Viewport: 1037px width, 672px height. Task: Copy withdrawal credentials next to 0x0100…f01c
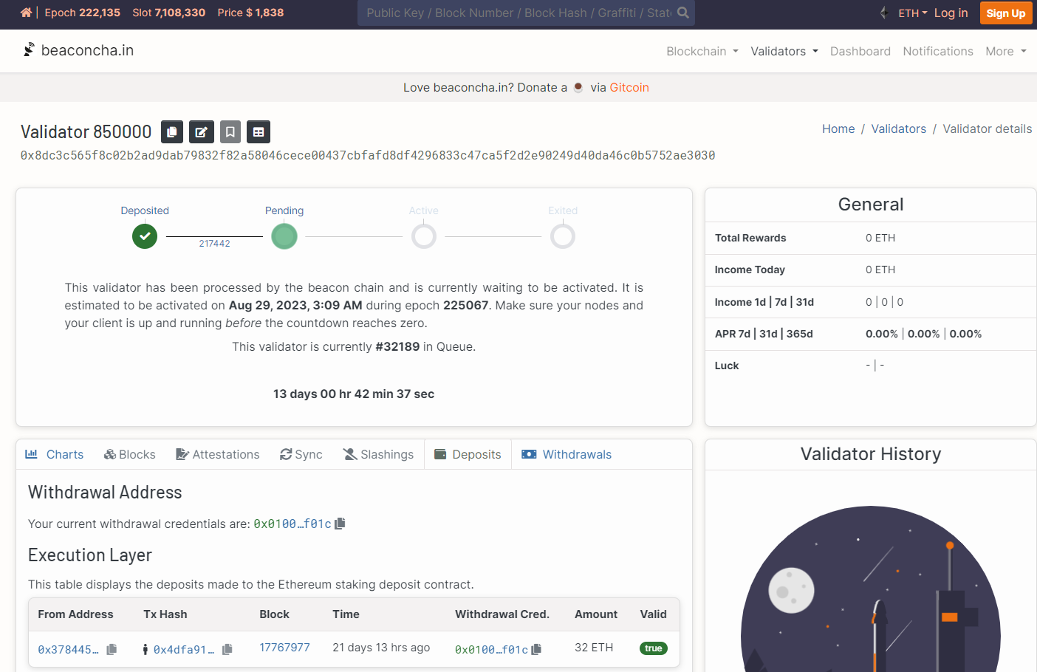(x=340, y=524)
